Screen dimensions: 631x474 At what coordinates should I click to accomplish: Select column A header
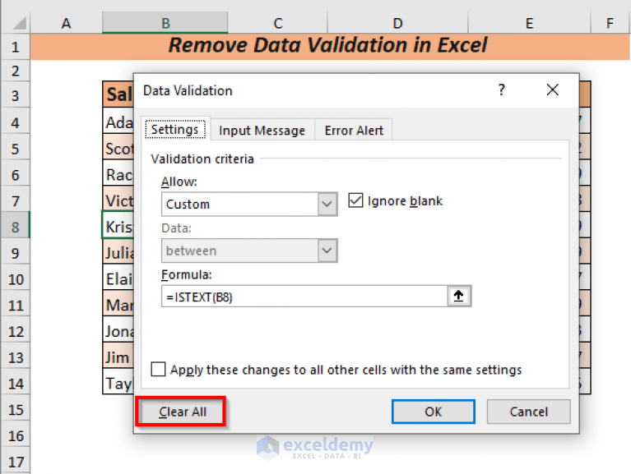tap(66, 23)
